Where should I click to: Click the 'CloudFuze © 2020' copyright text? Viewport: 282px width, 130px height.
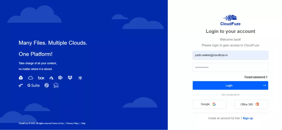27,123
